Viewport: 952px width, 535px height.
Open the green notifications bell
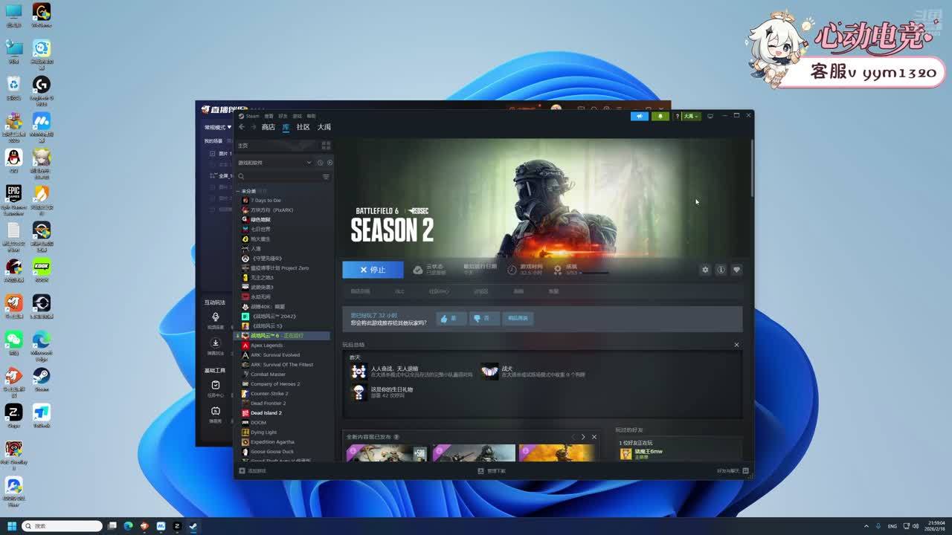[660, 116]
